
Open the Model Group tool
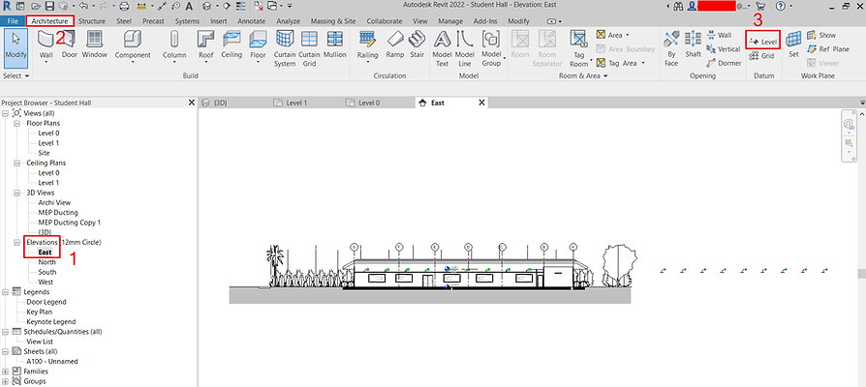pos(491,48)
